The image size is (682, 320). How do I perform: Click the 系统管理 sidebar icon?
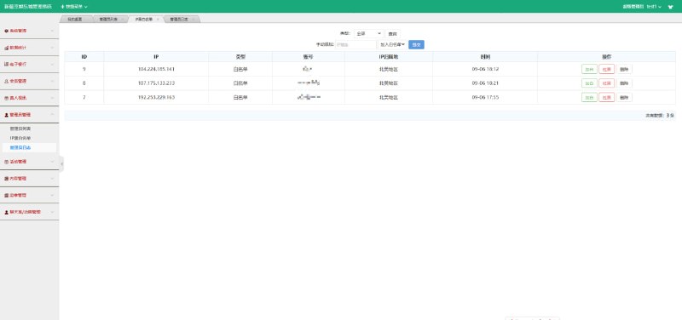pos(6,31)
